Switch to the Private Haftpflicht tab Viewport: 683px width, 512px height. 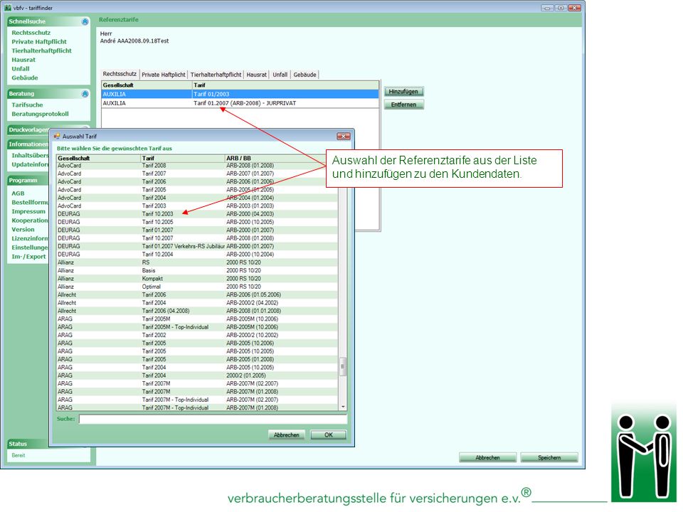pyautogui.click(x=164, y=75)
